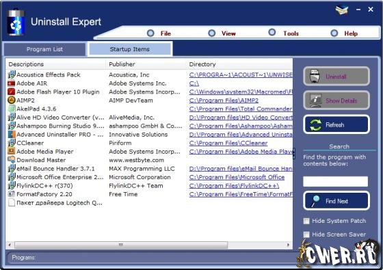Open the CCleaner directory link
383x270 pixels.
coord(228,143)
